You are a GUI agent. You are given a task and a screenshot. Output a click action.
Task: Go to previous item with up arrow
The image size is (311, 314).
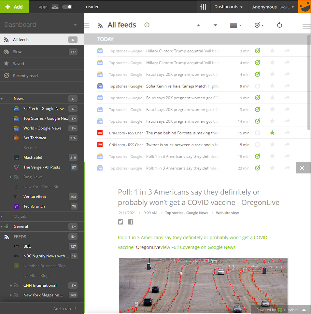pyautogui.click(x=198, y=25)
